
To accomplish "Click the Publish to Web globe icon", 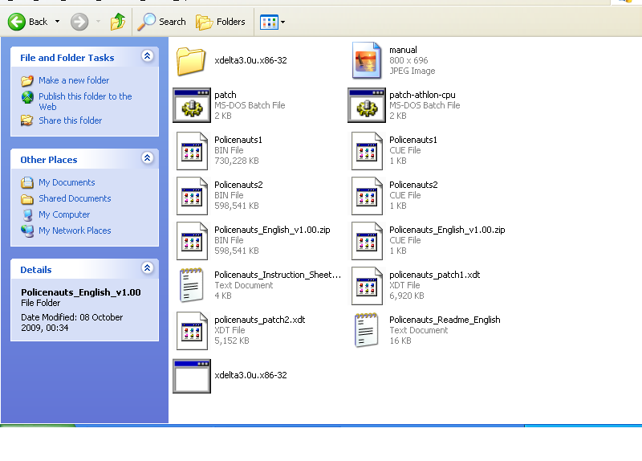I will pos(27,97).
